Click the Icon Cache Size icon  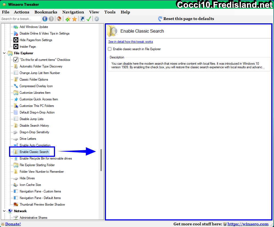[x=16, y=185]
